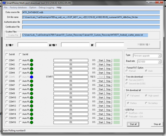166x136 pixels.
Task: Click the Scatter File button
Action: [13, 35]
